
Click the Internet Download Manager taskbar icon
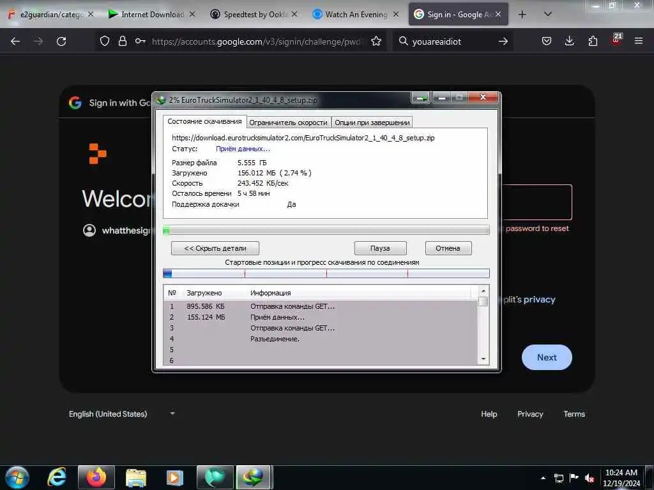tap(254, 477)
